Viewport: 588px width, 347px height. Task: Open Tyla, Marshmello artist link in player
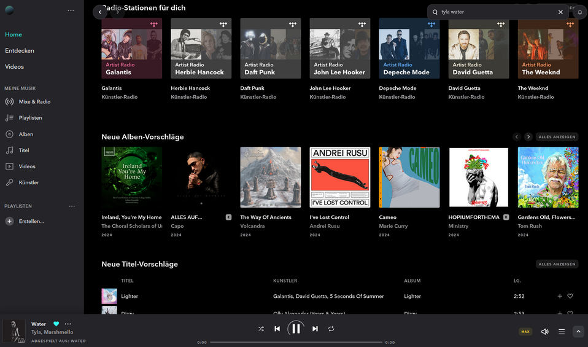tap(52, 332)
